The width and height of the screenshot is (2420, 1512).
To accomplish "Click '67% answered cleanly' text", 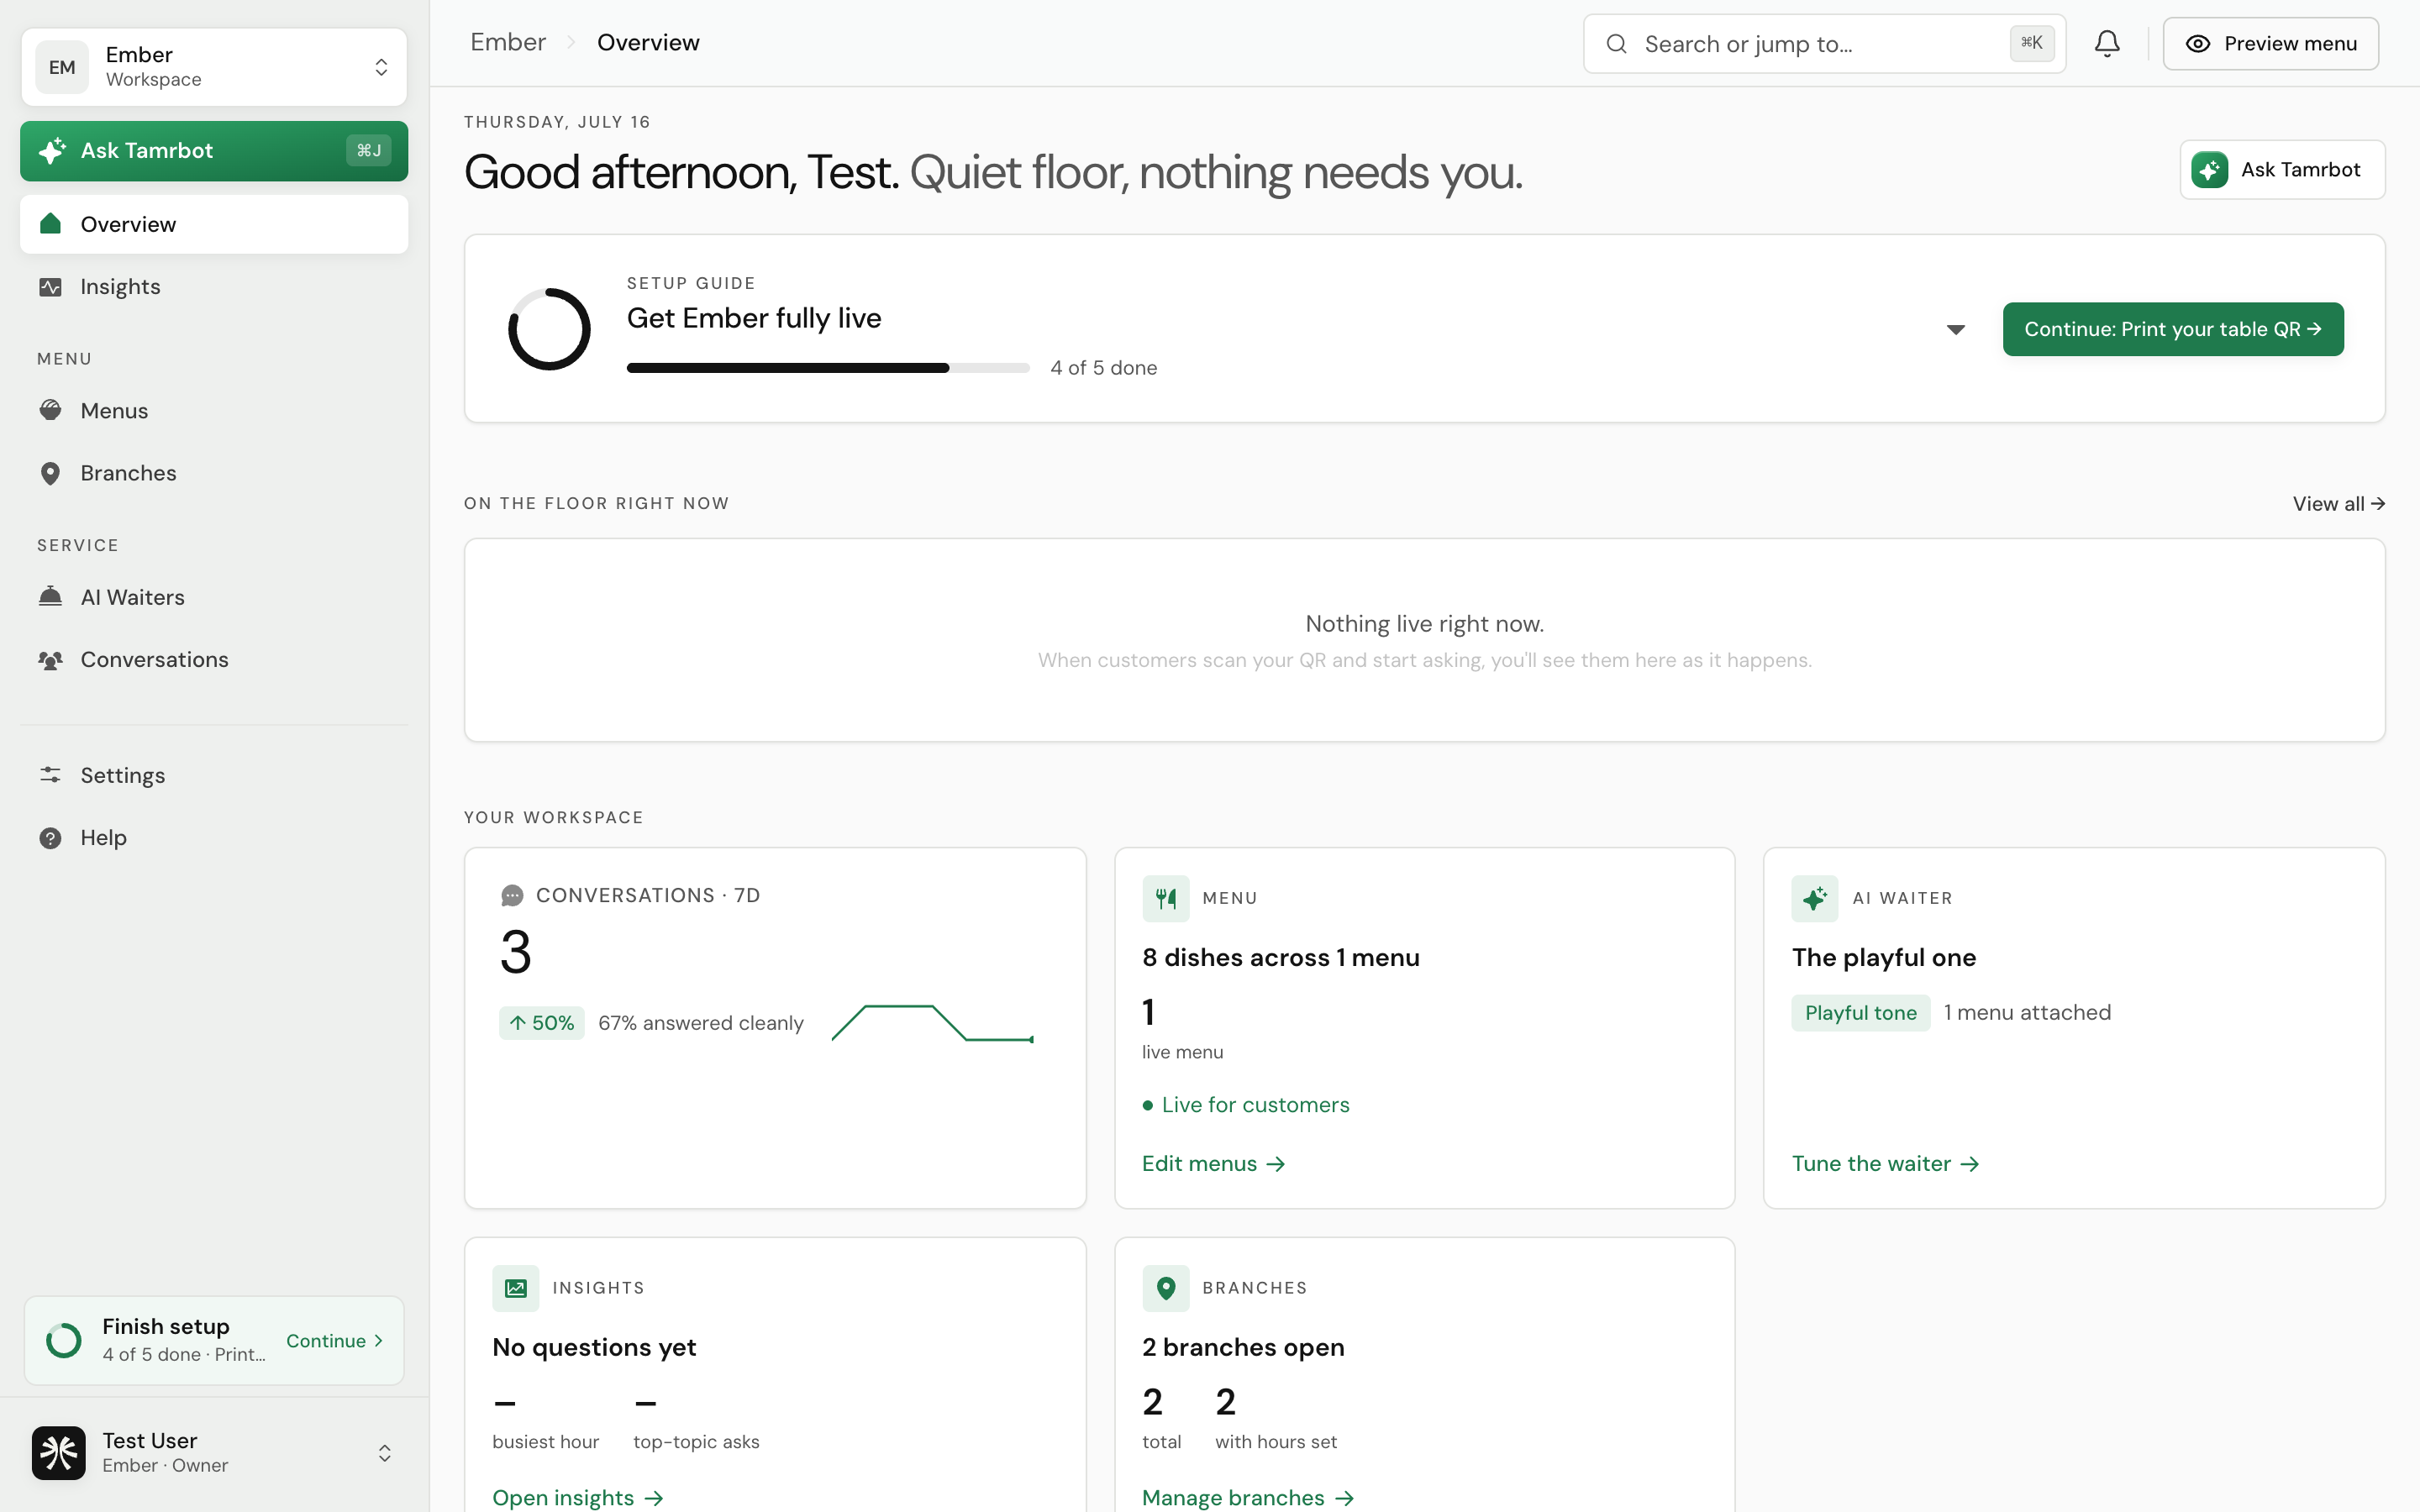I will point(701,1023).
